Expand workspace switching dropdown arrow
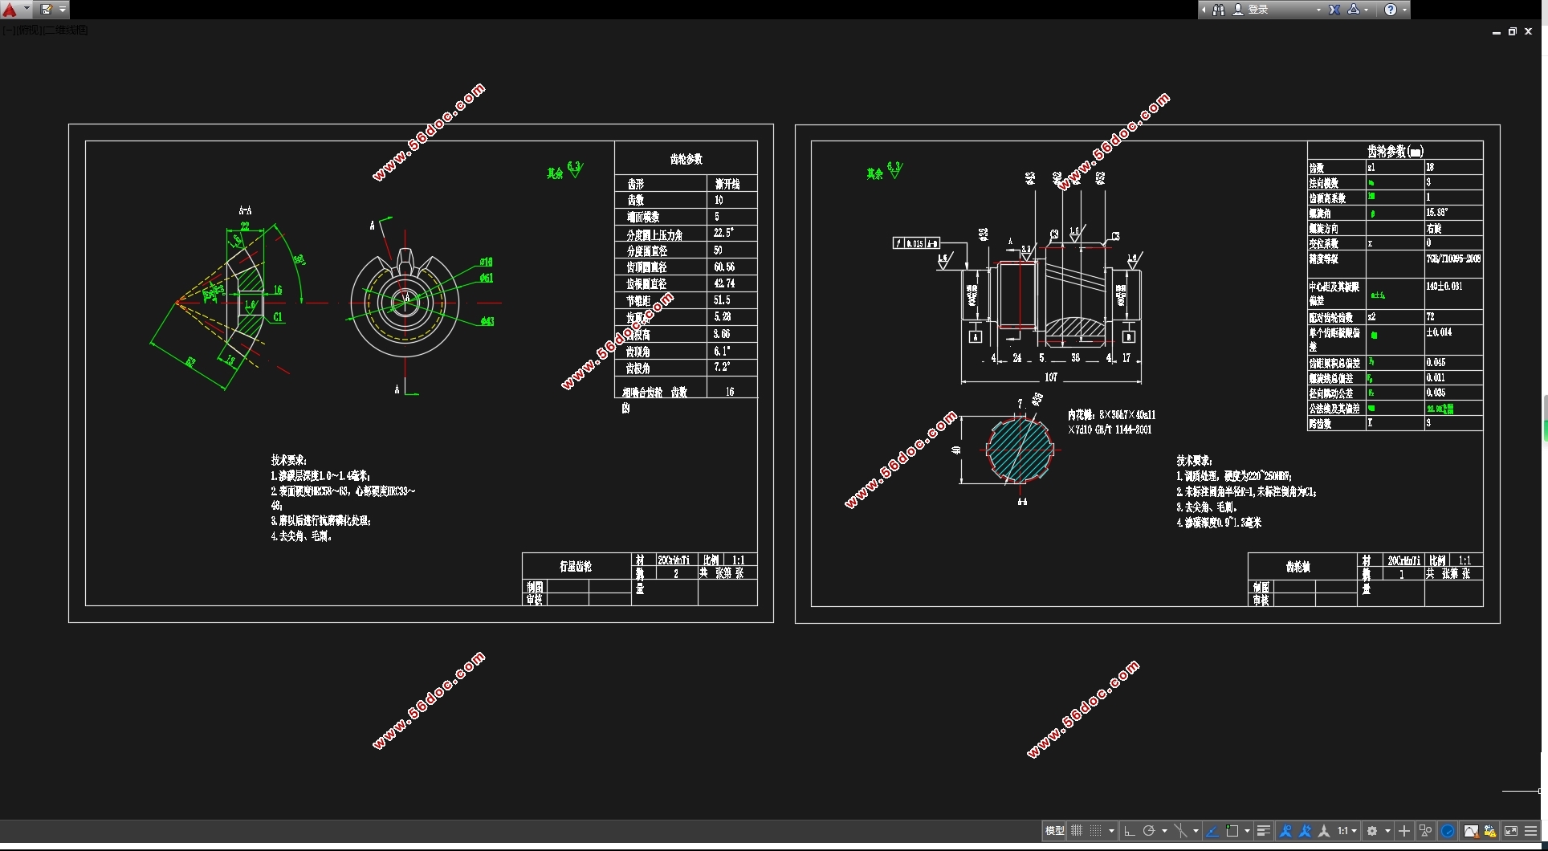Screen dimensions: 1548x851 click(1387, 831)
